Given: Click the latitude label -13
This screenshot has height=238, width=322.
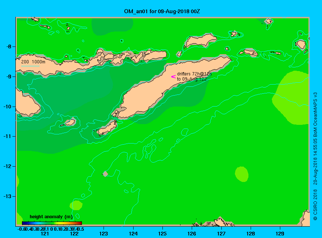Looking at the screenshot, I should (7, 196).
